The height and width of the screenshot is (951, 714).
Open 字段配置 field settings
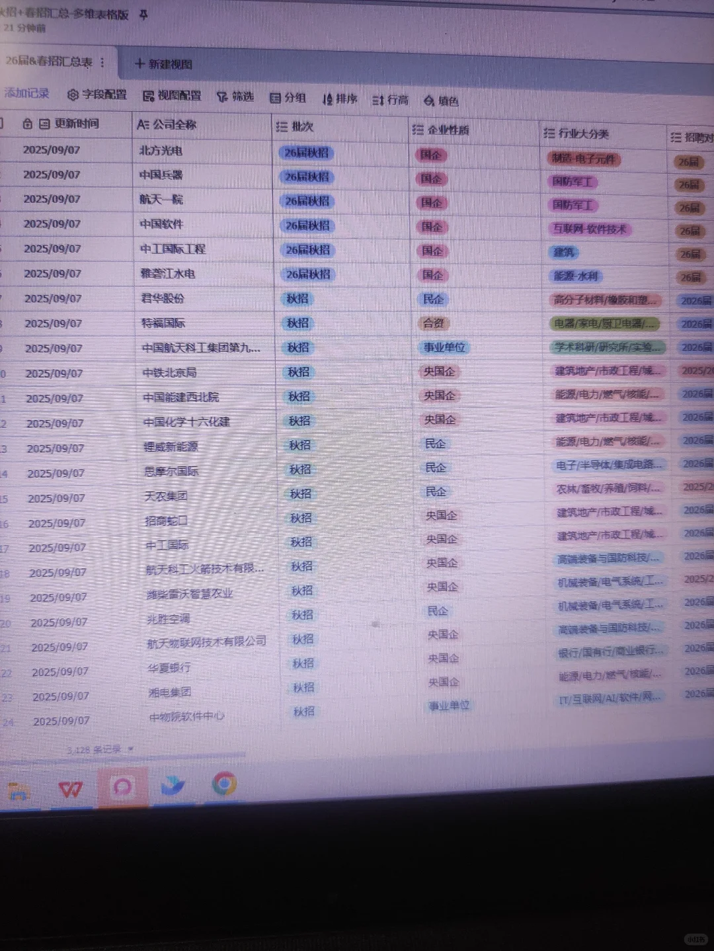tap(97, 95)
